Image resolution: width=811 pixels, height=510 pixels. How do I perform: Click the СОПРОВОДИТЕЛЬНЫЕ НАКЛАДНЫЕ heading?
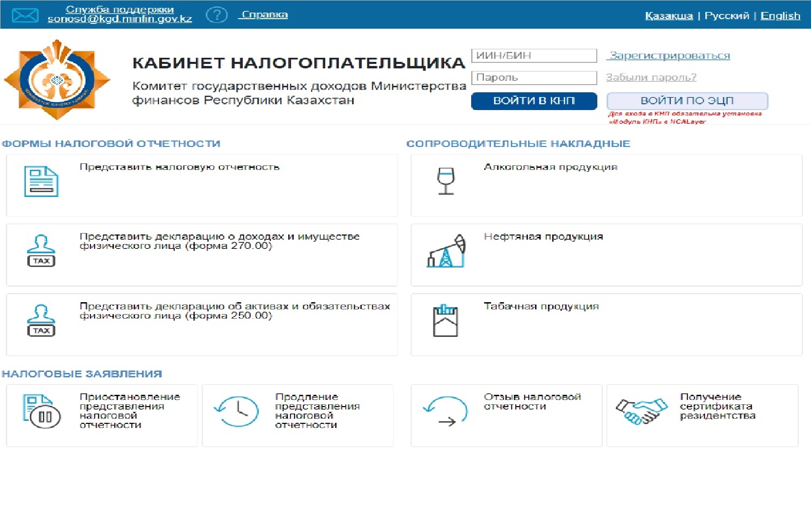(518, 144)
